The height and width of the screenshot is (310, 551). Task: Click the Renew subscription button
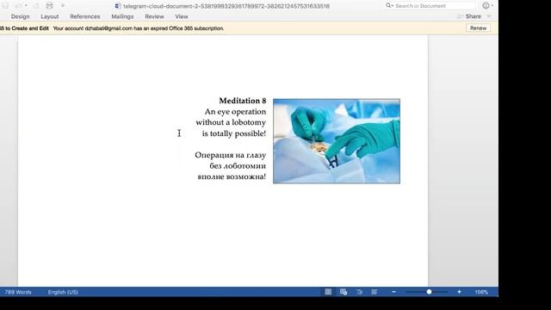coord(478,28)
